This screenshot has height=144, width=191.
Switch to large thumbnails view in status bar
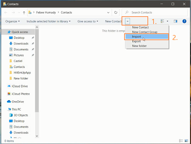pos(186,141)
